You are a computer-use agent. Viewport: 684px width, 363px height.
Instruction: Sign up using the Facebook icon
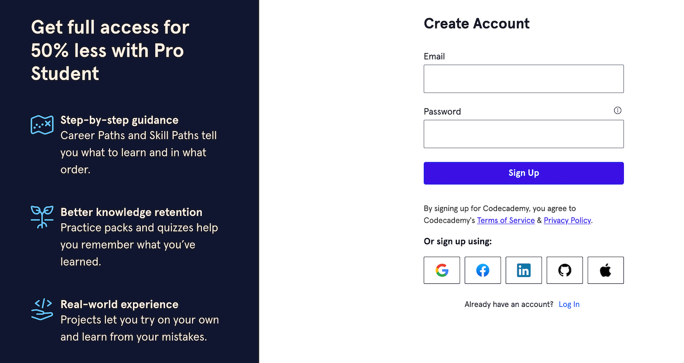click(483, 270)
